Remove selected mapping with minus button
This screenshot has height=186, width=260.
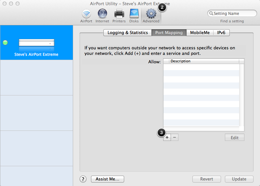pyautogui.click(x=175, y=137)
